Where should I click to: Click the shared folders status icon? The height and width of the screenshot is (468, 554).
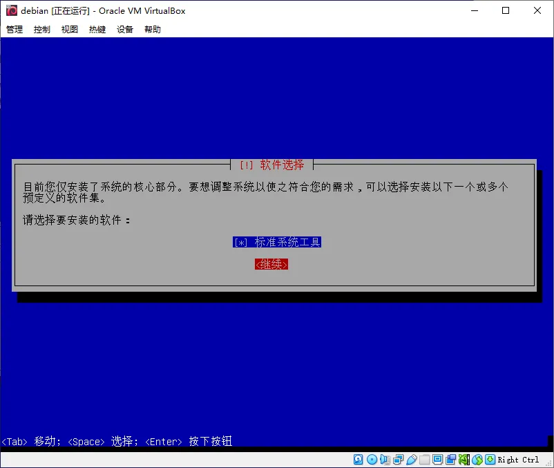(424, 460)
